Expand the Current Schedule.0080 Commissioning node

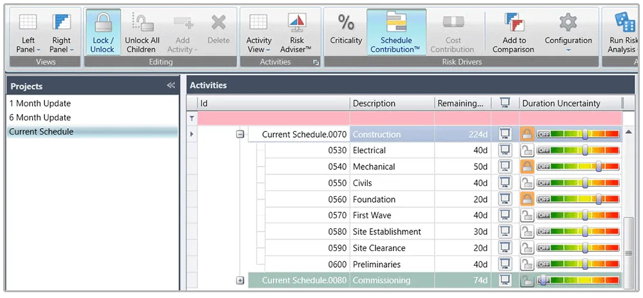coord(240,281)
